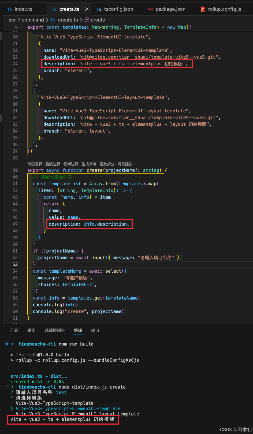Click the npm run build terminal command
This screenshot has height=434, width=253.
(76, 344)
